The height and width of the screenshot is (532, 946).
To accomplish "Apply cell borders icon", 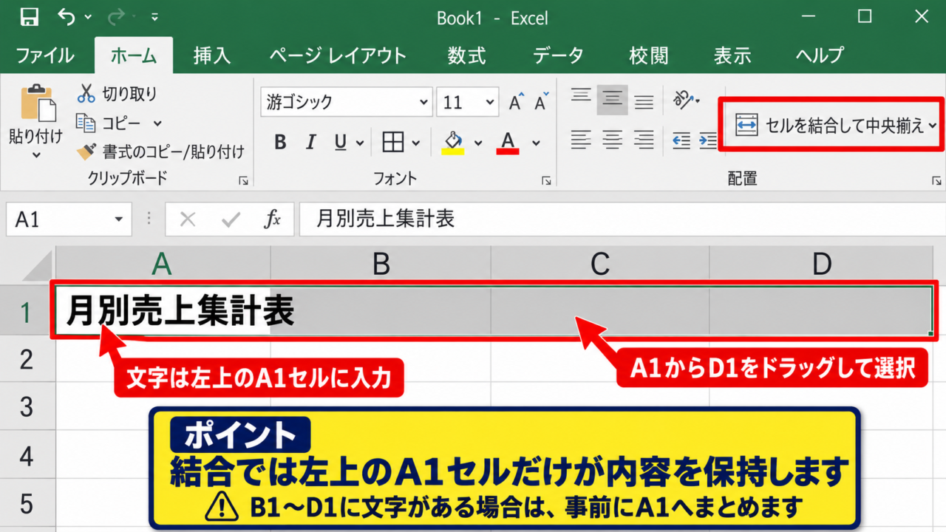I will tap(392, 142).
